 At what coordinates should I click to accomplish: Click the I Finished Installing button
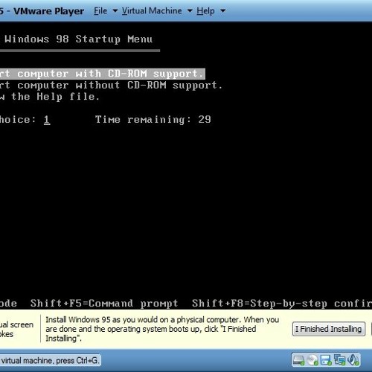[329, 329]
